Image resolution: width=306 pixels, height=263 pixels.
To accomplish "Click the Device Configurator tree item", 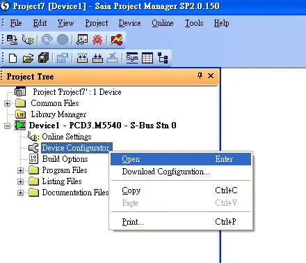I will coord(76,148).
